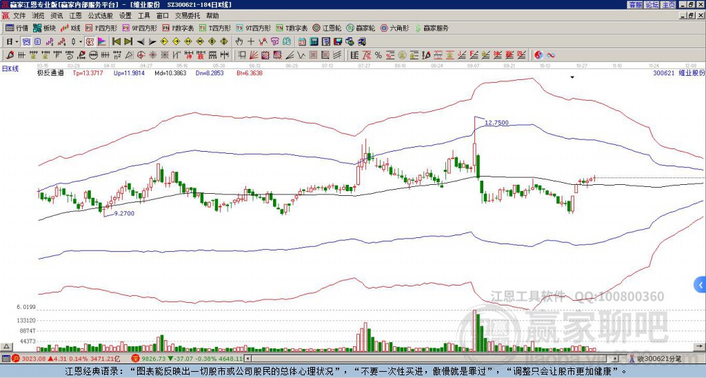Image resolution: width=706 pixels, height=378 pixels.
Task: Click the 客服 customer service button
Action: tap(635, 5)
